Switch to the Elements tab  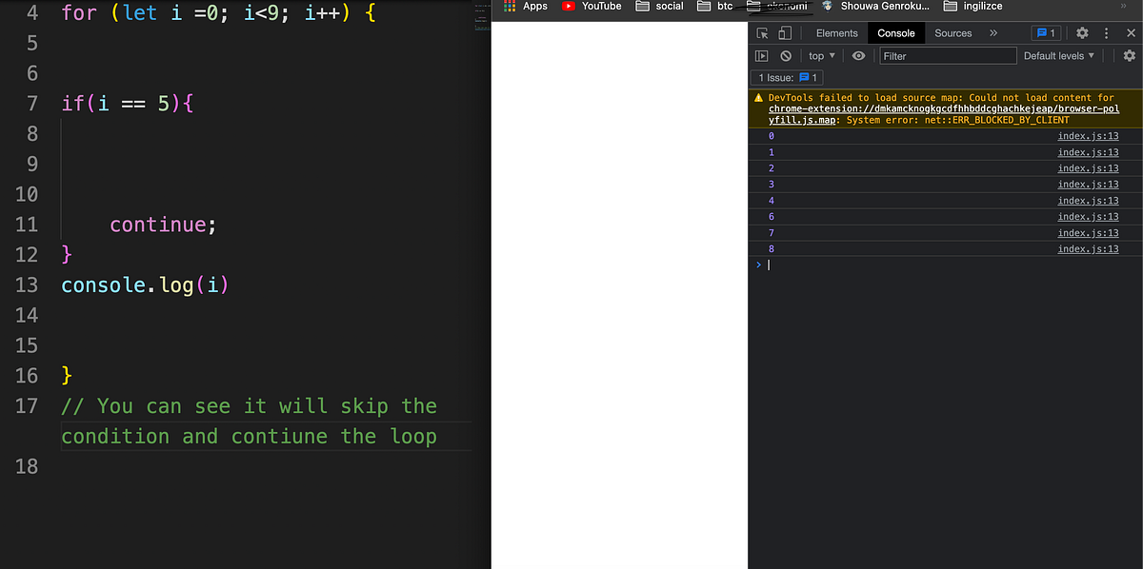tap(836, 32)
